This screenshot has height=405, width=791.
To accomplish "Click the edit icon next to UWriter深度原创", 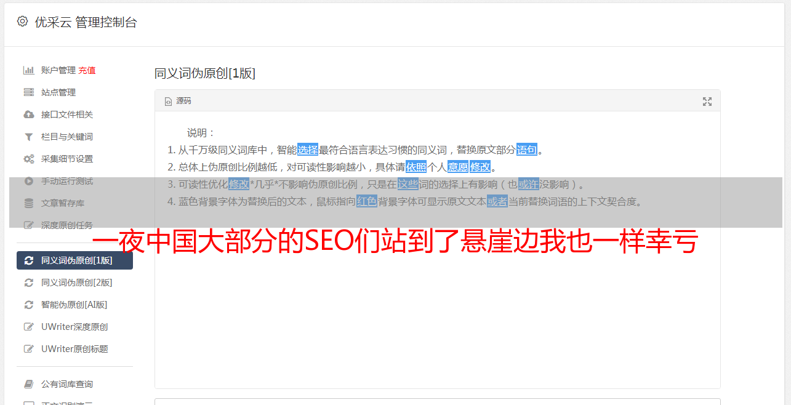I will (28, 327).
